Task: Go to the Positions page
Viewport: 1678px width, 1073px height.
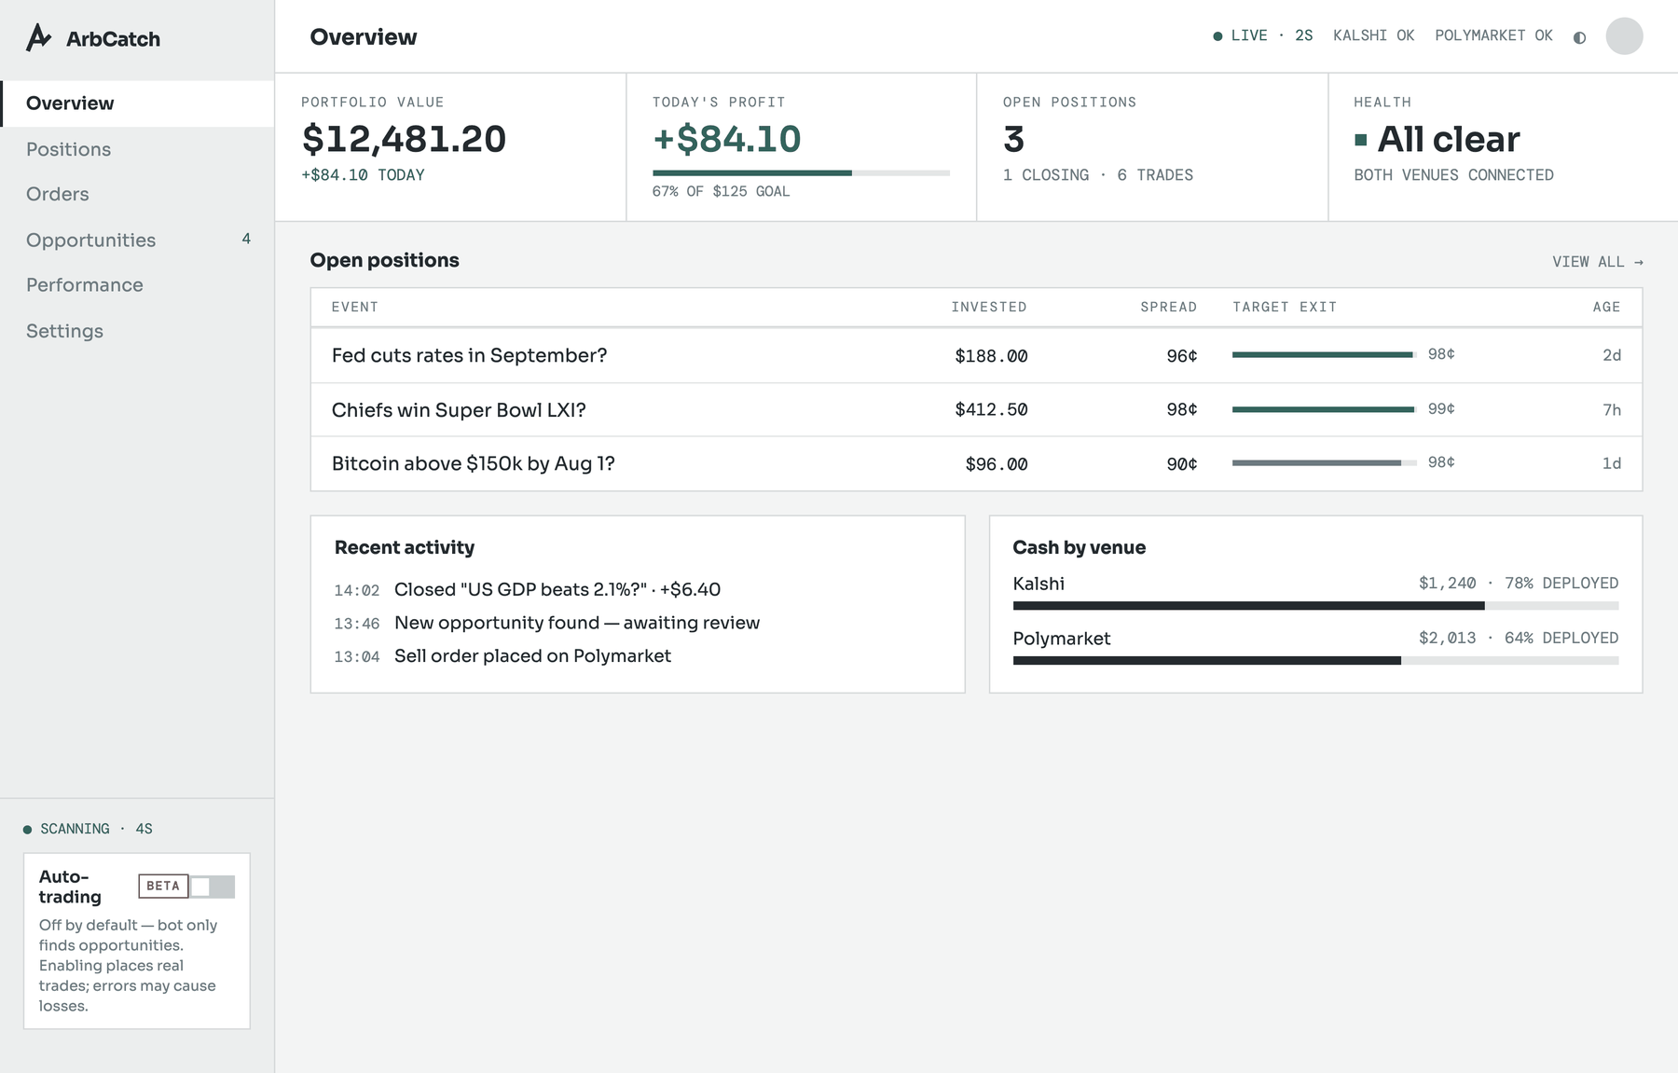Action: coord(137,149)
